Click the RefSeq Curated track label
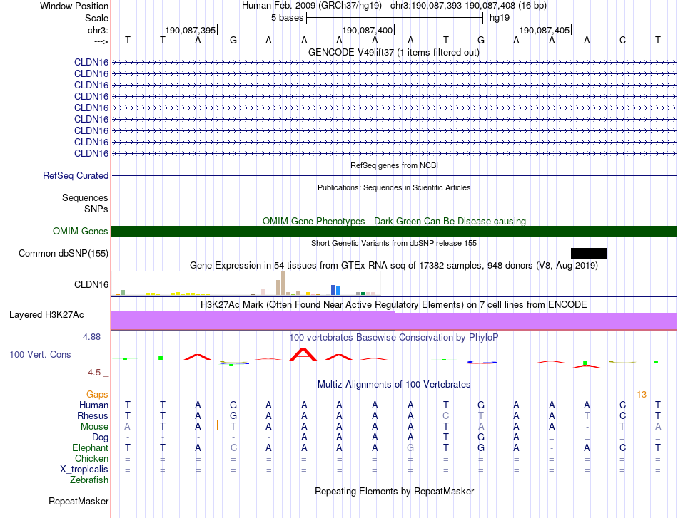This screenshot has width=678, height=518. [x=76, y=176]
